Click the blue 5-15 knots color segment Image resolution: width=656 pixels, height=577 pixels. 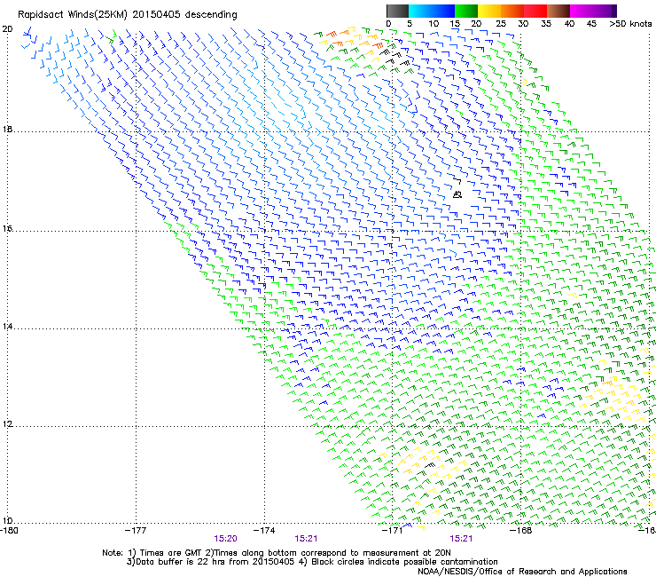(x=432, y=11)
